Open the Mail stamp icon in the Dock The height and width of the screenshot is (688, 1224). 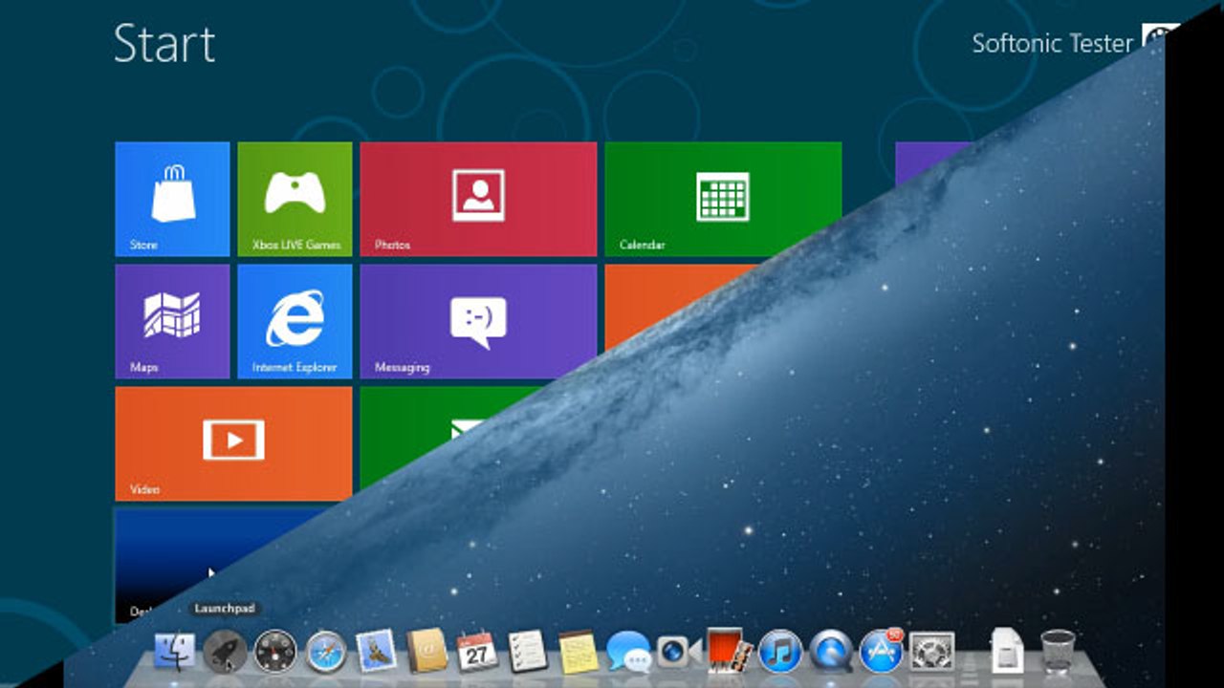coord(377,652)
